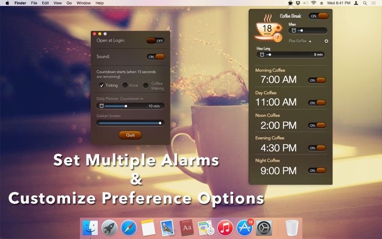Launch Safari from the dock
382x239 pixels.
129,228
